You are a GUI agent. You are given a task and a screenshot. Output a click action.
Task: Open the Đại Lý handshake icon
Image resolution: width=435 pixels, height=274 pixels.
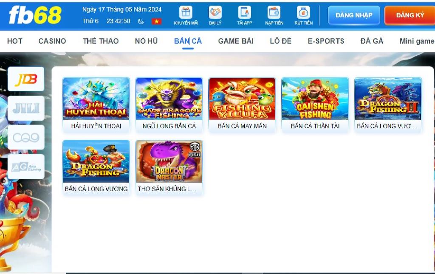[215, 13]
